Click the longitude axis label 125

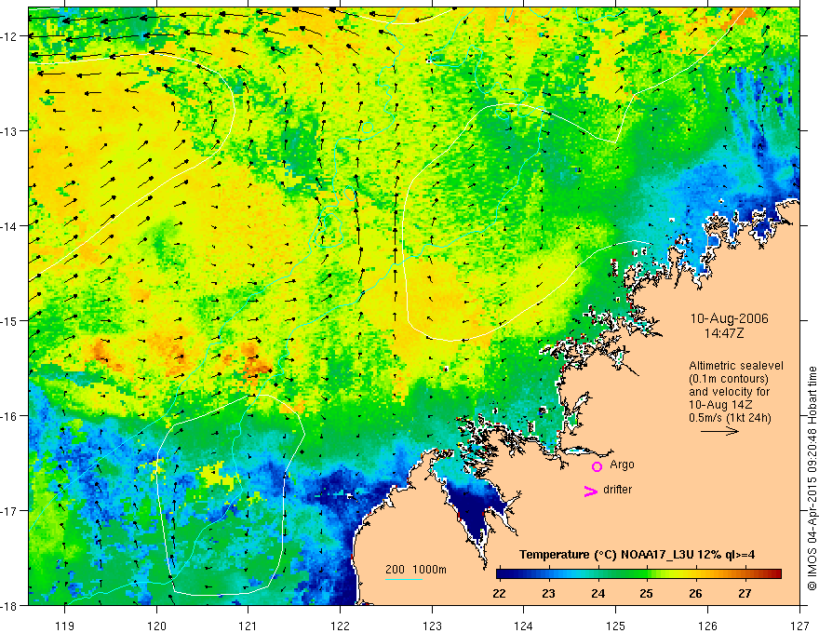pos(616,626)
